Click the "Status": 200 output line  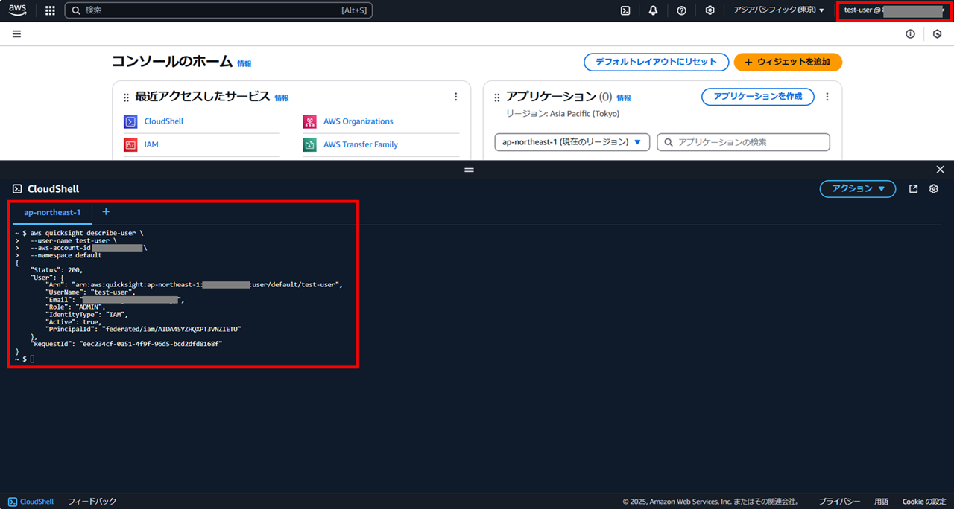(x=57, y=270)
